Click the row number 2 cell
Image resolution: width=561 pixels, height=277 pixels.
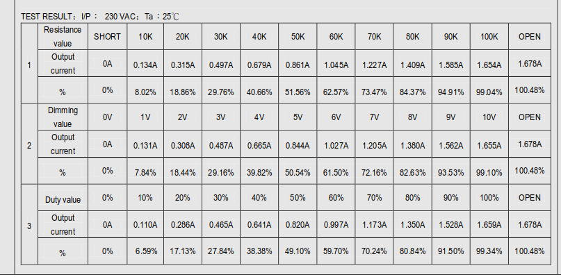click(29, 144)
